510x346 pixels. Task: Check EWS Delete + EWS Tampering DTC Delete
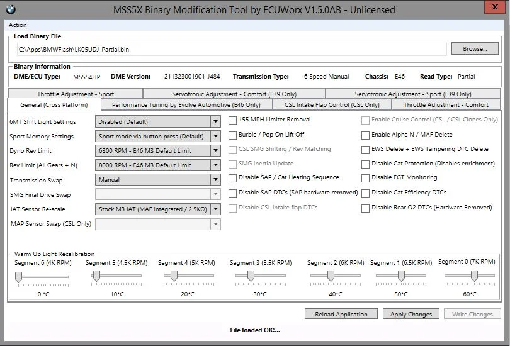point(365,150)
